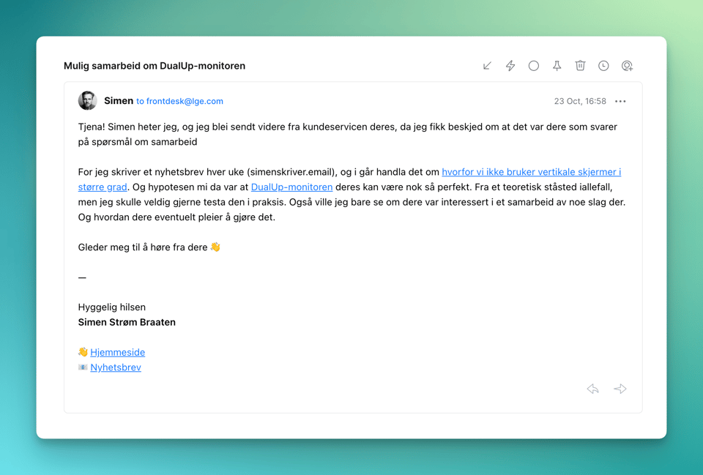The height and width of the screenshot is (475, 703).
Task: Open link about vertikale skjermer
Action: (531, 172)
